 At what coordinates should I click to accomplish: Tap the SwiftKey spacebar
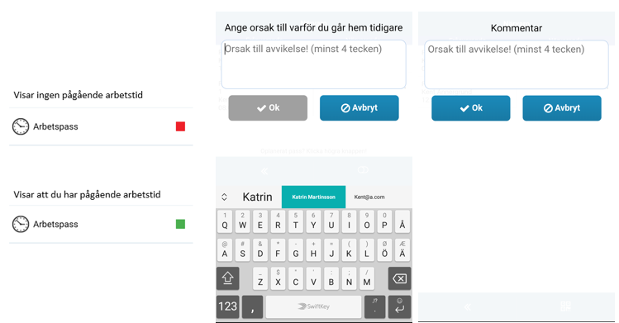313,306
